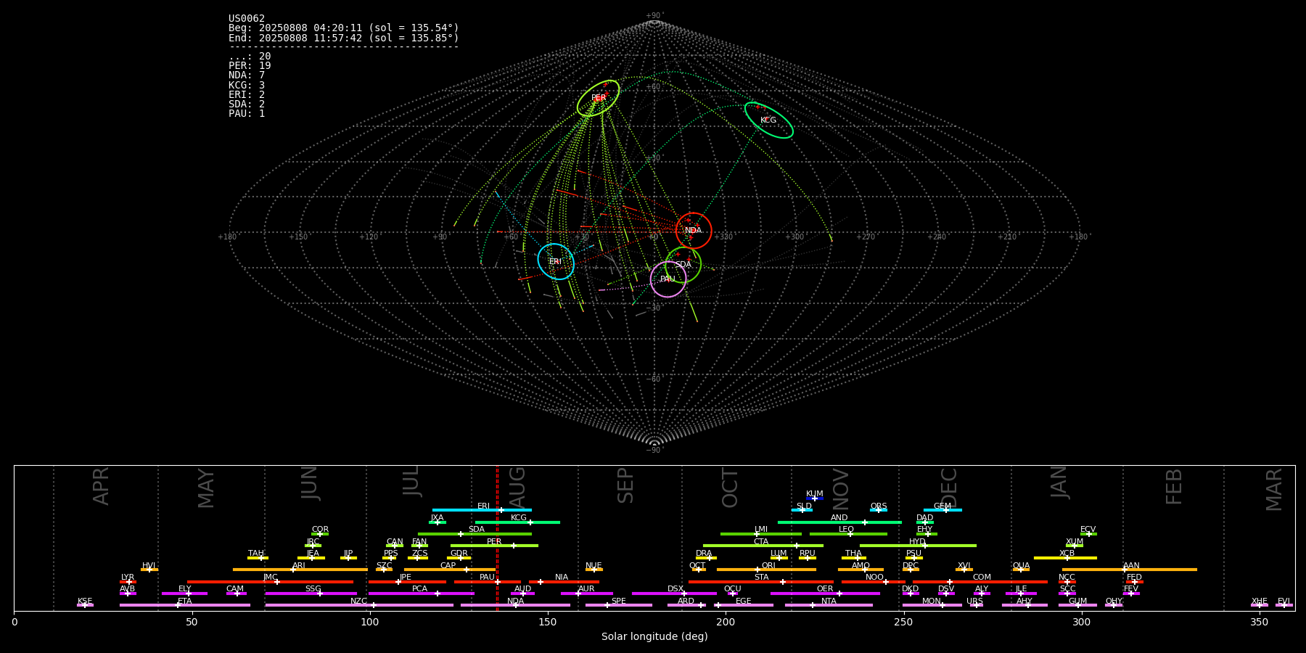The image size is (1306, 653).
Task: Select the SSG activity bar
Action: click(x=311, y=594)
